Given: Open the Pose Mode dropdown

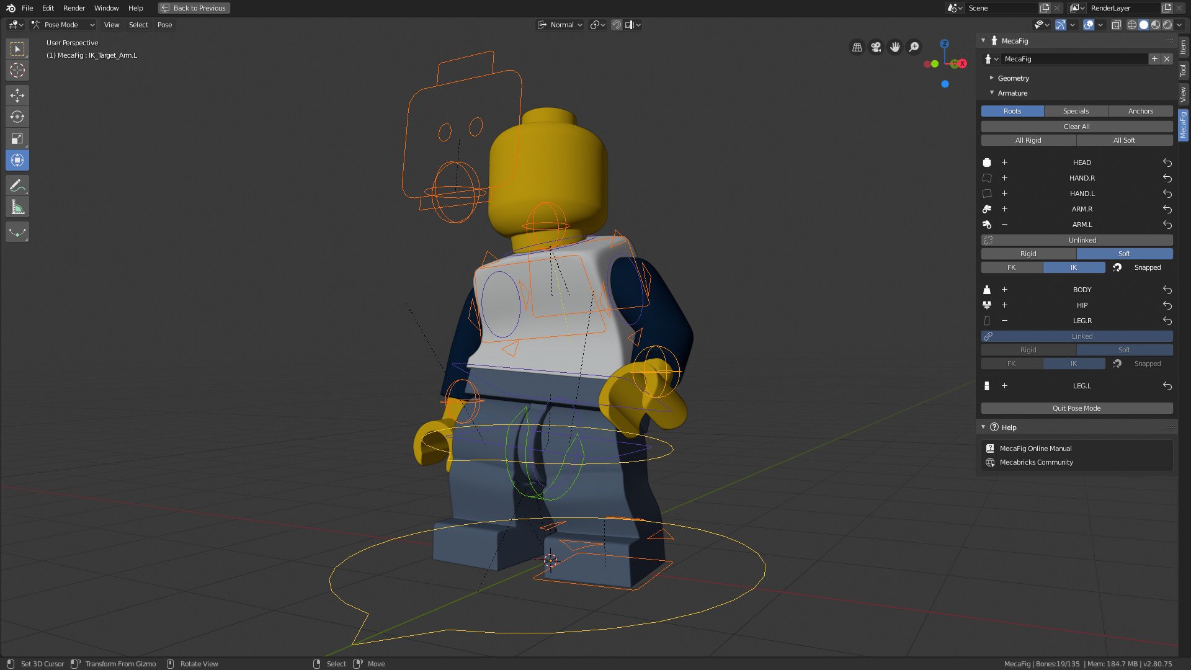Looking at the screenshot, I should tap(63, 25).
